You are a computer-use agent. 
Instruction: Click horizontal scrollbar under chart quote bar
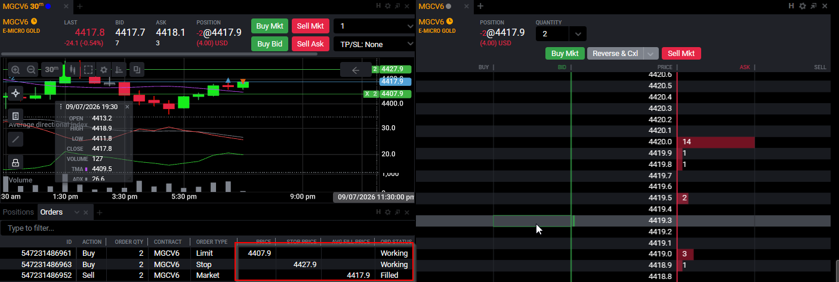pos(159,54)
